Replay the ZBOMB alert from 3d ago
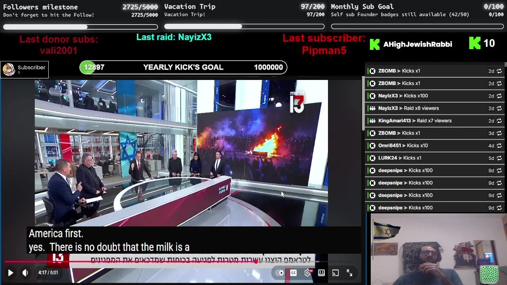The image size is (507, 285). [x=499, y=133]
